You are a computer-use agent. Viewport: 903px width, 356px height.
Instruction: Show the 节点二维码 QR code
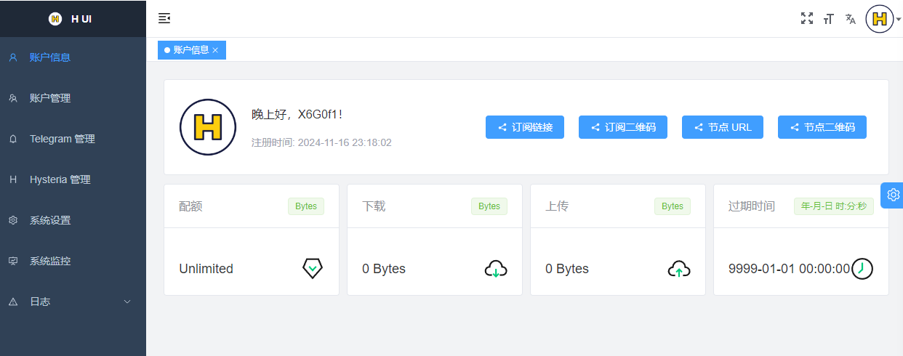[822, 127]
